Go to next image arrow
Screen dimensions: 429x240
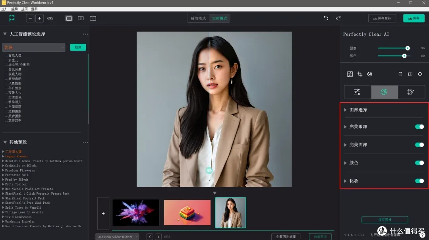coord(158,237)
